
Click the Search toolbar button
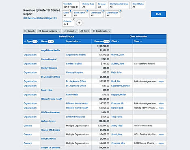(29, 31)
